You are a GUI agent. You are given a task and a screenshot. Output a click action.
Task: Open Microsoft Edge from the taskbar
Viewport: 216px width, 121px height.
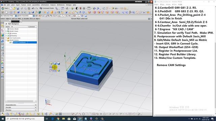tap(53, 119)
